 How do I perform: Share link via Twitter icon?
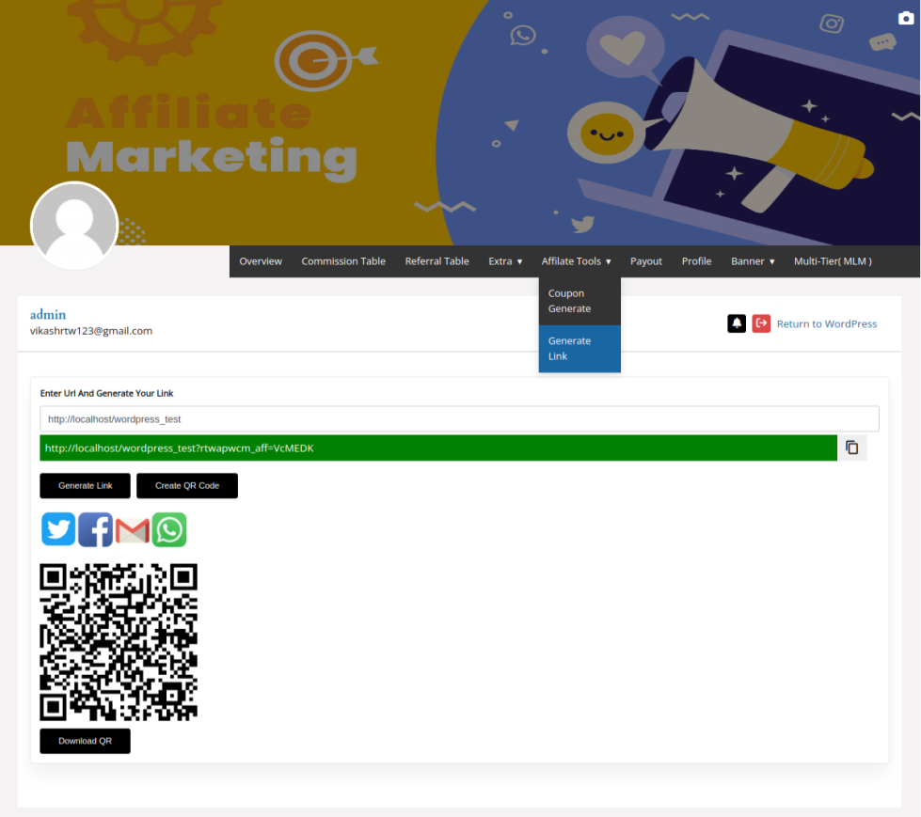58,529
